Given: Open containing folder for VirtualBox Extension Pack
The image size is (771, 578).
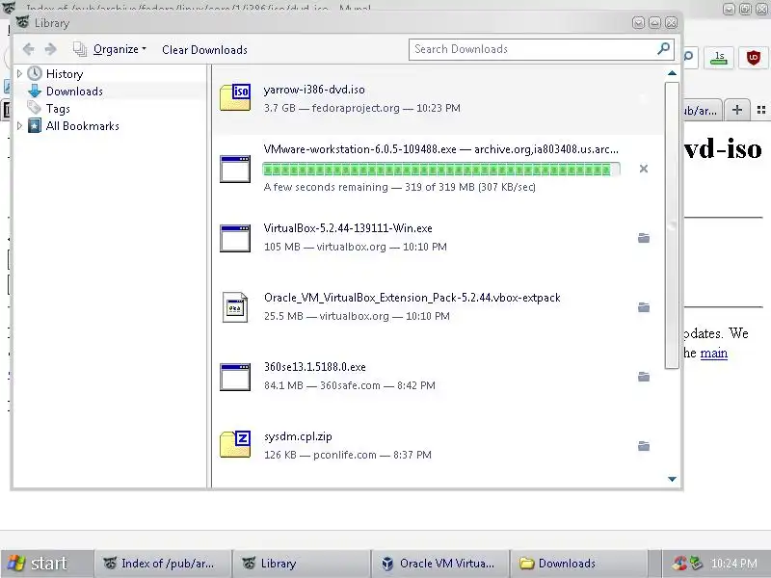Looking at the screenshot, I should (x=644, y=307).
